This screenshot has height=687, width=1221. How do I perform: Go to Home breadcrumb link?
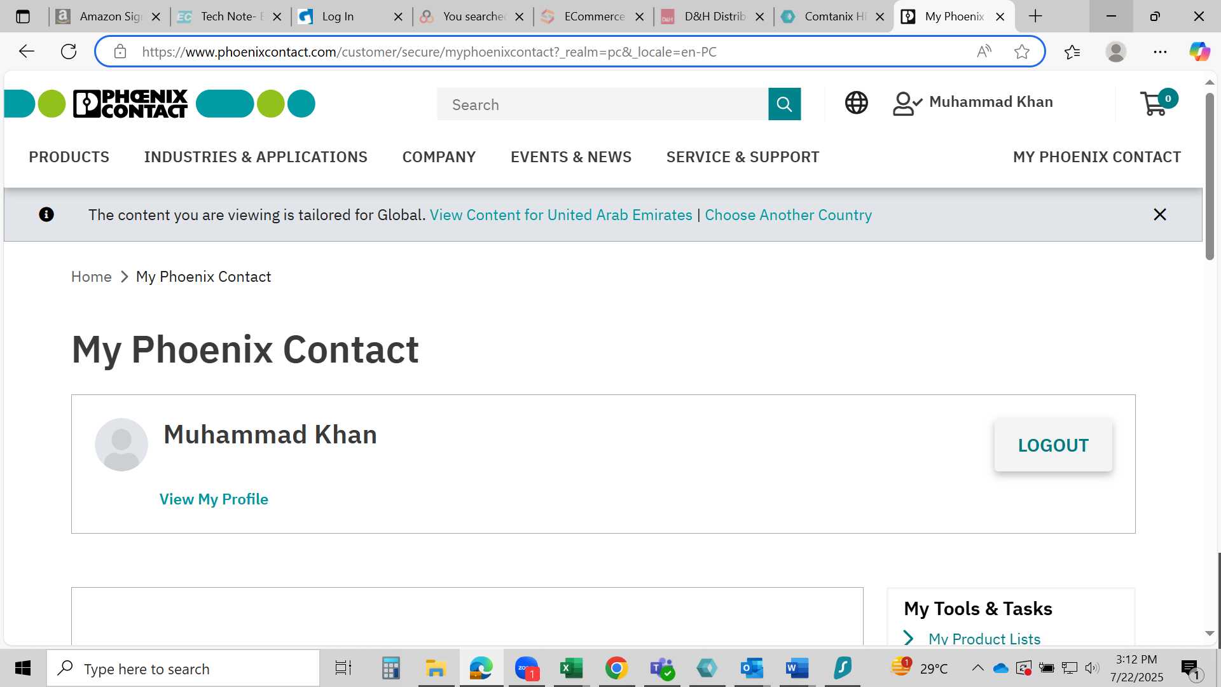point(91,277)
